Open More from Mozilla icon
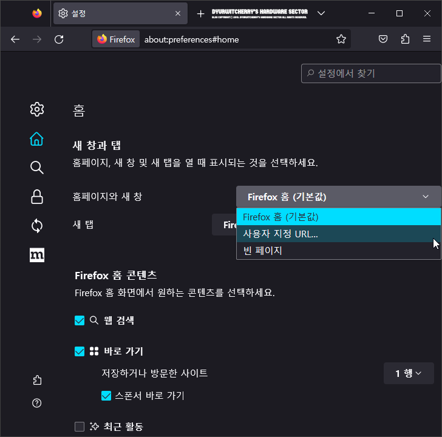The image size is (442, 437). point(37,255)
